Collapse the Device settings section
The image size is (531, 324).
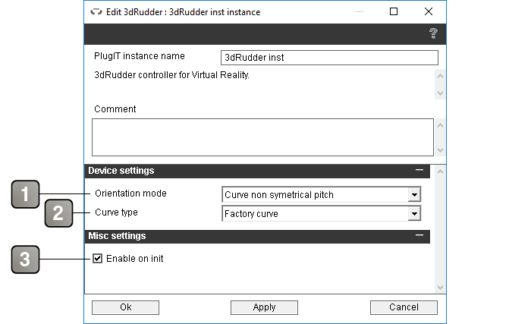tap(419, 170)
